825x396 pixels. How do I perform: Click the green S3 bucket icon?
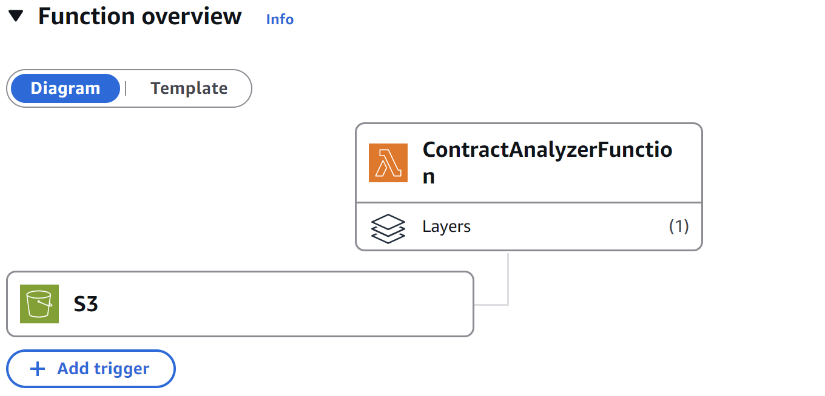[x=39, y=304]
